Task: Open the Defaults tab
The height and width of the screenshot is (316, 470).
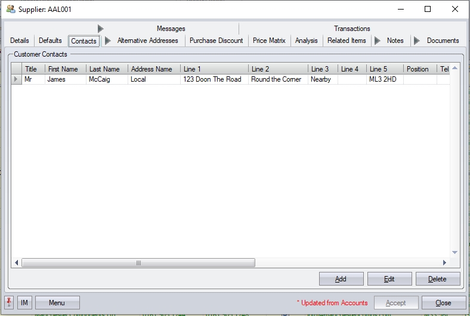Action: (50, 41)
